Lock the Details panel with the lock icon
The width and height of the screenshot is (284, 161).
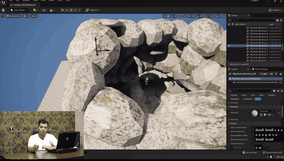coord(281,74)
